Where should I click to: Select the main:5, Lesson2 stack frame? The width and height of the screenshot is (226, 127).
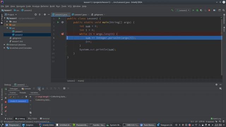coord(18,101)
